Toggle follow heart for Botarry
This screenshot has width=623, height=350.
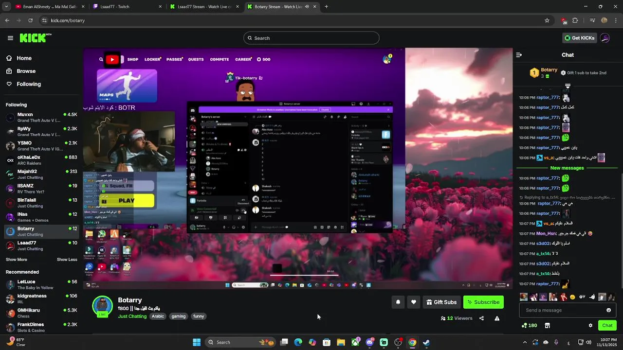pos(414,302)
